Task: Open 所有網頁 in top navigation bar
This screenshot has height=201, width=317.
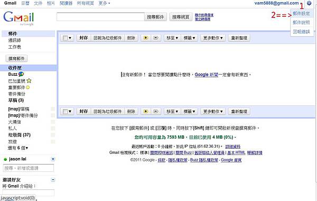Action: tap(85, 3)
